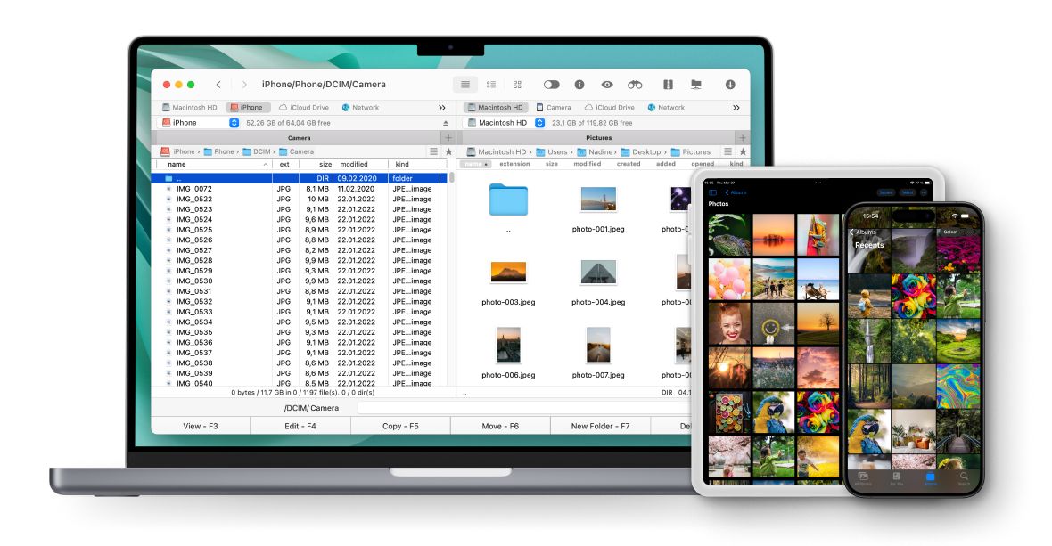
Task: Click the Copy - F5 button
Action: [x=400, y=426]
